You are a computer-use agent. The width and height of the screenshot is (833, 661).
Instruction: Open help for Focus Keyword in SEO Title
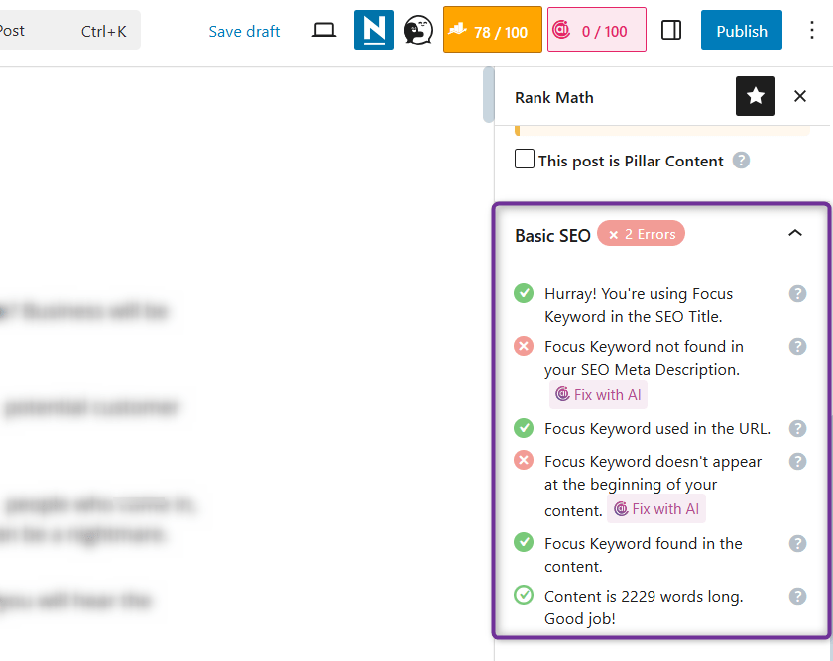[797, 293]
